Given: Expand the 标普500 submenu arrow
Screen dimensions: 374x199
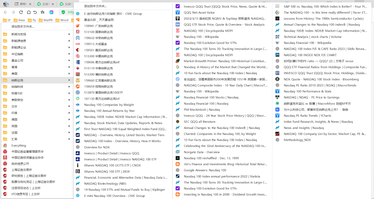Looking at the screenshot, I should pyautogui.click(x=69, y=93).
